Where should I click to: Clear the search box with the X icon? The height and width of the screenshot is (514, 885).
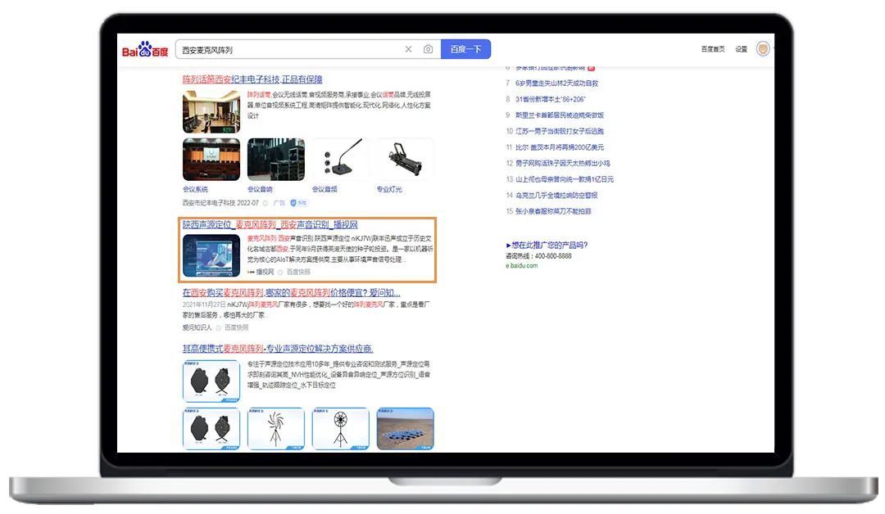[x=408, y=49]
